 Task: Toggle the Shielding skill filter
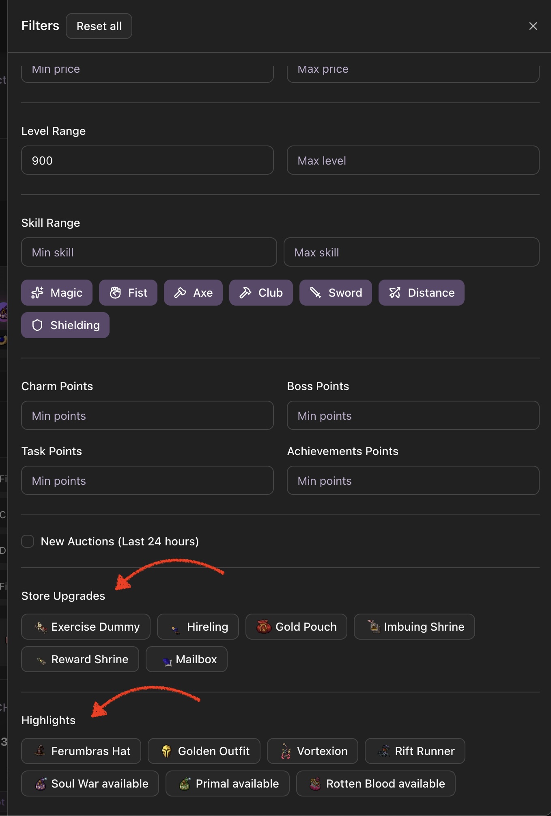tap(65, 325)
